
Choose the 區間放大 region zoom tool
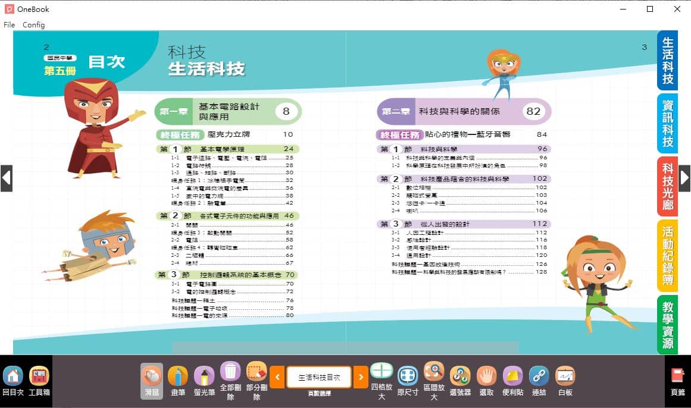(434, 381)
